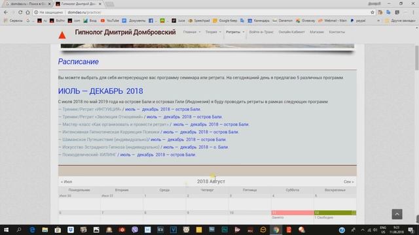Open the Windows notification center icon
Viewport: 419px width, 235px height.
point(411,230)
